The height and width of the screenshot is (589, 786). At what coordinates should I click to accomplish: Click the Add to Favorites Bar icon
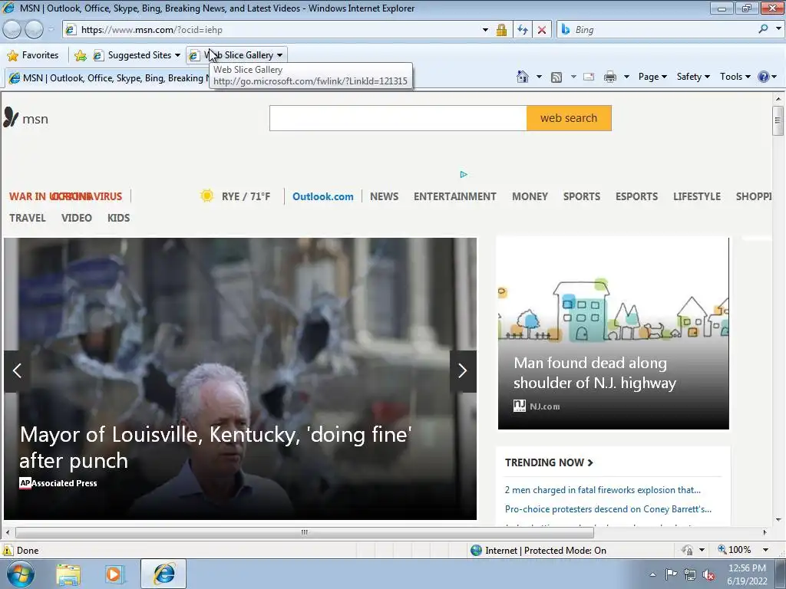tap(80, 55)
